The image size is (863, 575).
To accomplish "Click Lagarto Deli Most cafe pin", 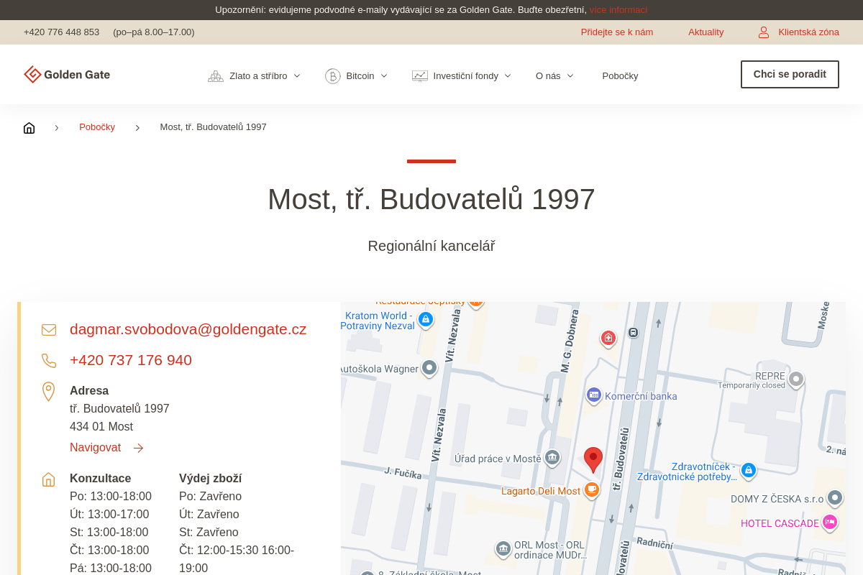I will [591, 490].
